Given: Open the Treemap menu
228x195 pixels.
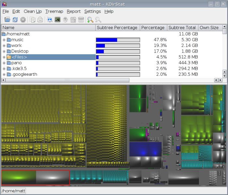Looking at the screenshot, I should pyautogui.click(x=54, y=11).
